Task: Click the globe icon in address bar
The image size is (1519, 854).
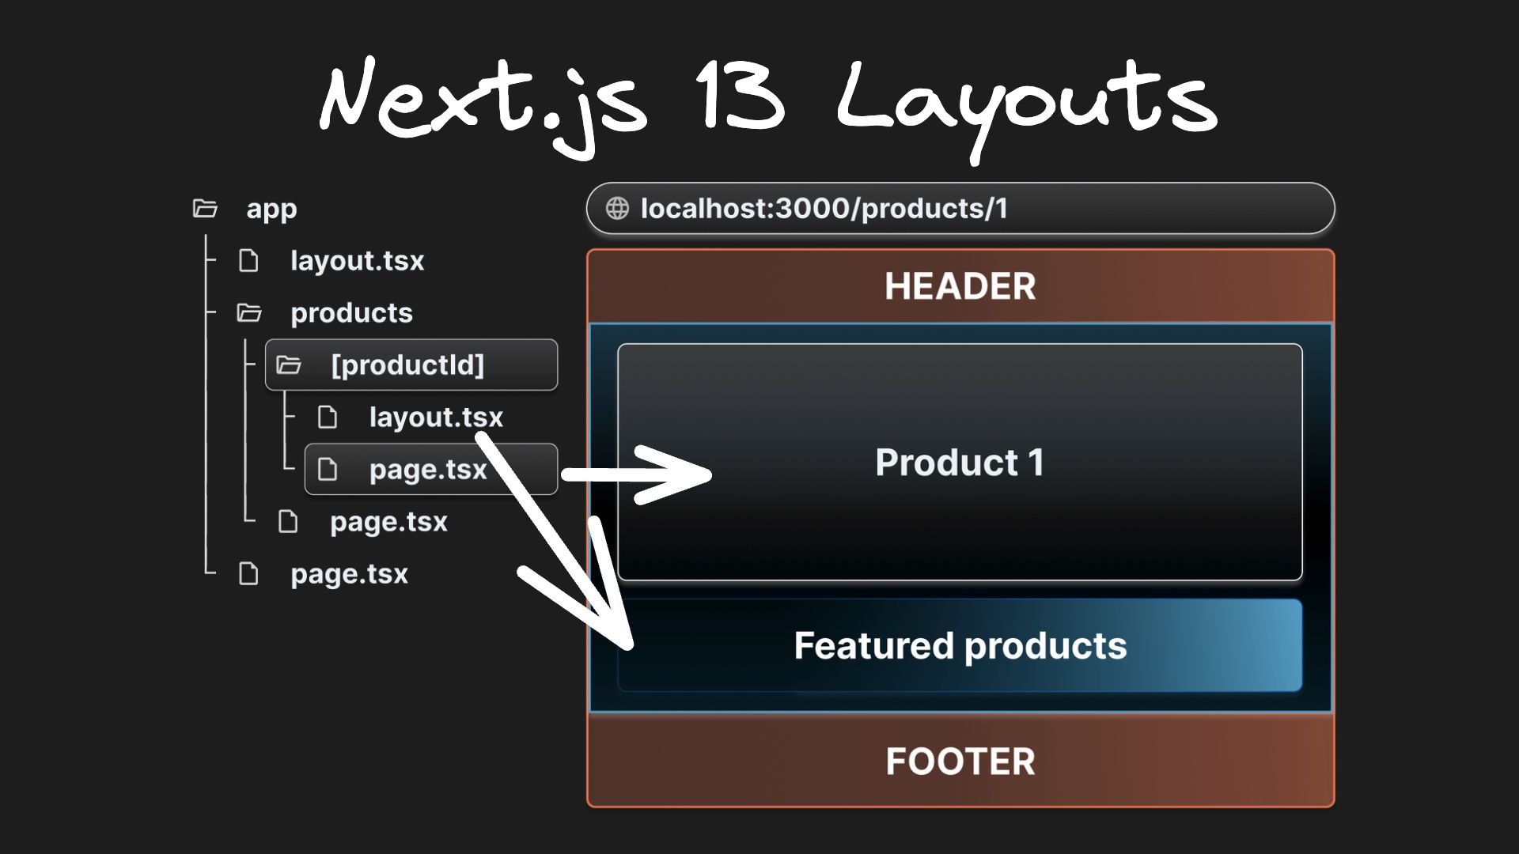Action: [617, 209]
